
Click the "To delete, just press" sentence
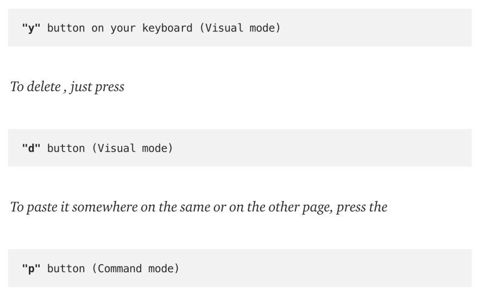(67, 87)
